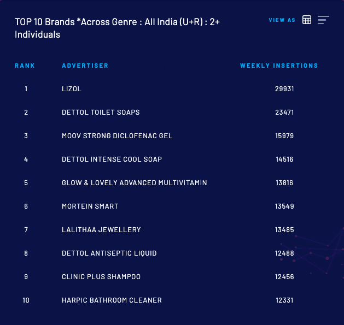Click HARPIC BATHROOM CLEANER advertiser

click(112, 300)
